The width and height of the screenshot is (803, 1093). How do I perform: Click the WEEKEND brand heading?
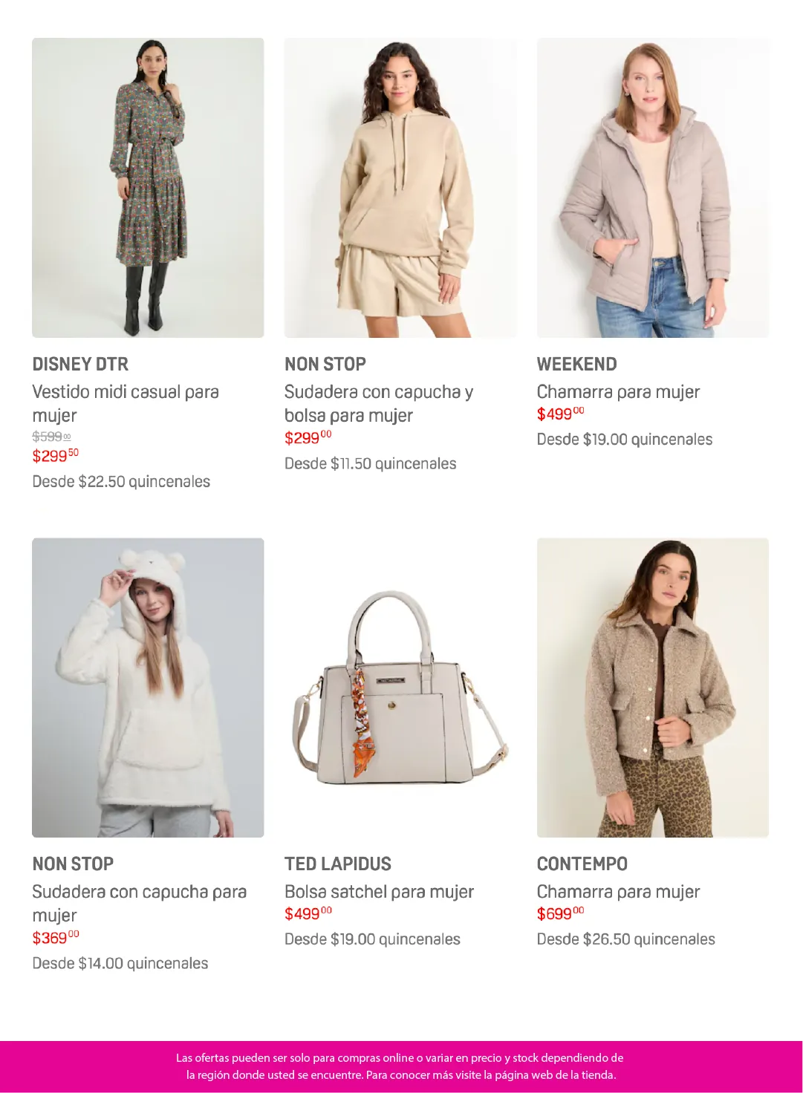coord(577,364)
